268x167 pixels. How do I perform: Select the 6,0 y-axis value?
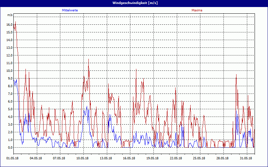point(10,101)
